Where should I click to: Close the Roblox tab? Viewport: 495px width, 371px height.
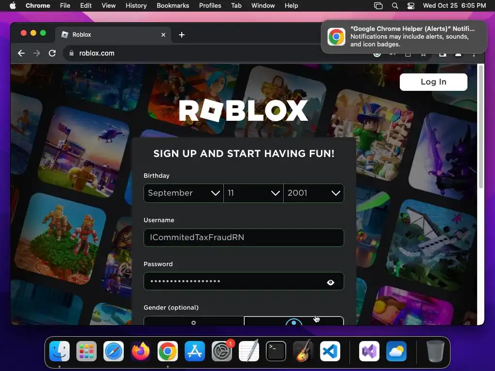pos(163,35)
